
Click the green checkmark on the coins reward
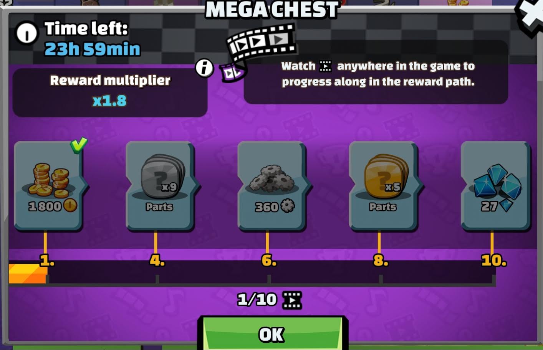pyautogui.click(x=78, y=145)
